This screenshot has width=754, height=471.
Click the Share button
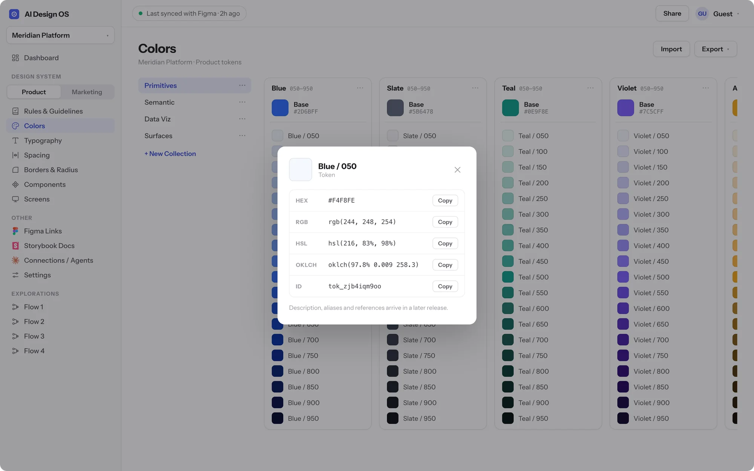click(x=672, y=14)
